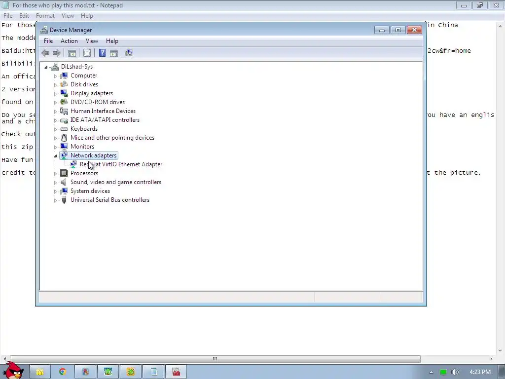Click the Start button with the red bird
The height and width of the screenshot is (379, 505).
click(x=13, y=371)
